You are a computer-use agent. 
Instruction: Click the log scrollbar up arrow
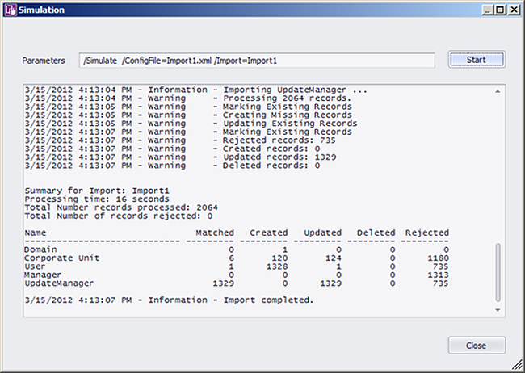point(498,90)
